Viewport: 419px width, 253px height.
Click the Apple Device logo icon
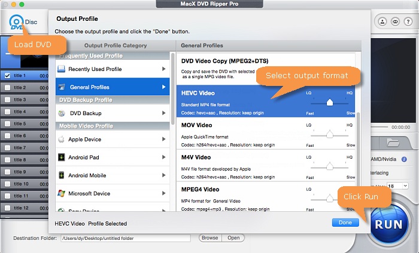[62, 139]
